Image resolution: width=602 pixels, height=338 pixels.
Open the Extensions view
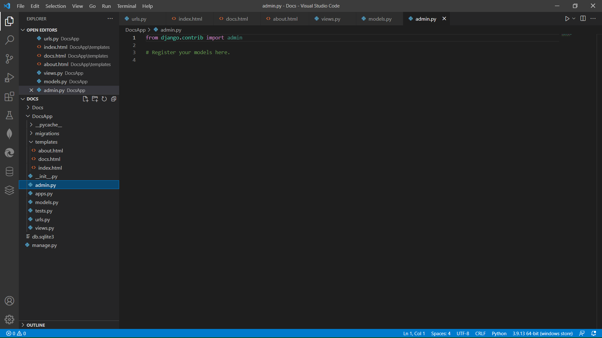[x=9, y=96]
